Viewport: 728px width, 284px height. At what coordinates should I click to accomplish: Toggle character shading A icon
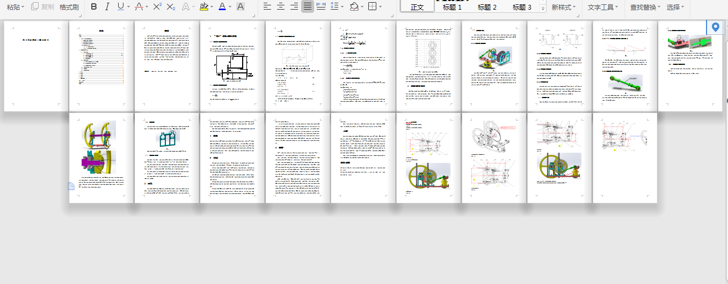point(241,7)
